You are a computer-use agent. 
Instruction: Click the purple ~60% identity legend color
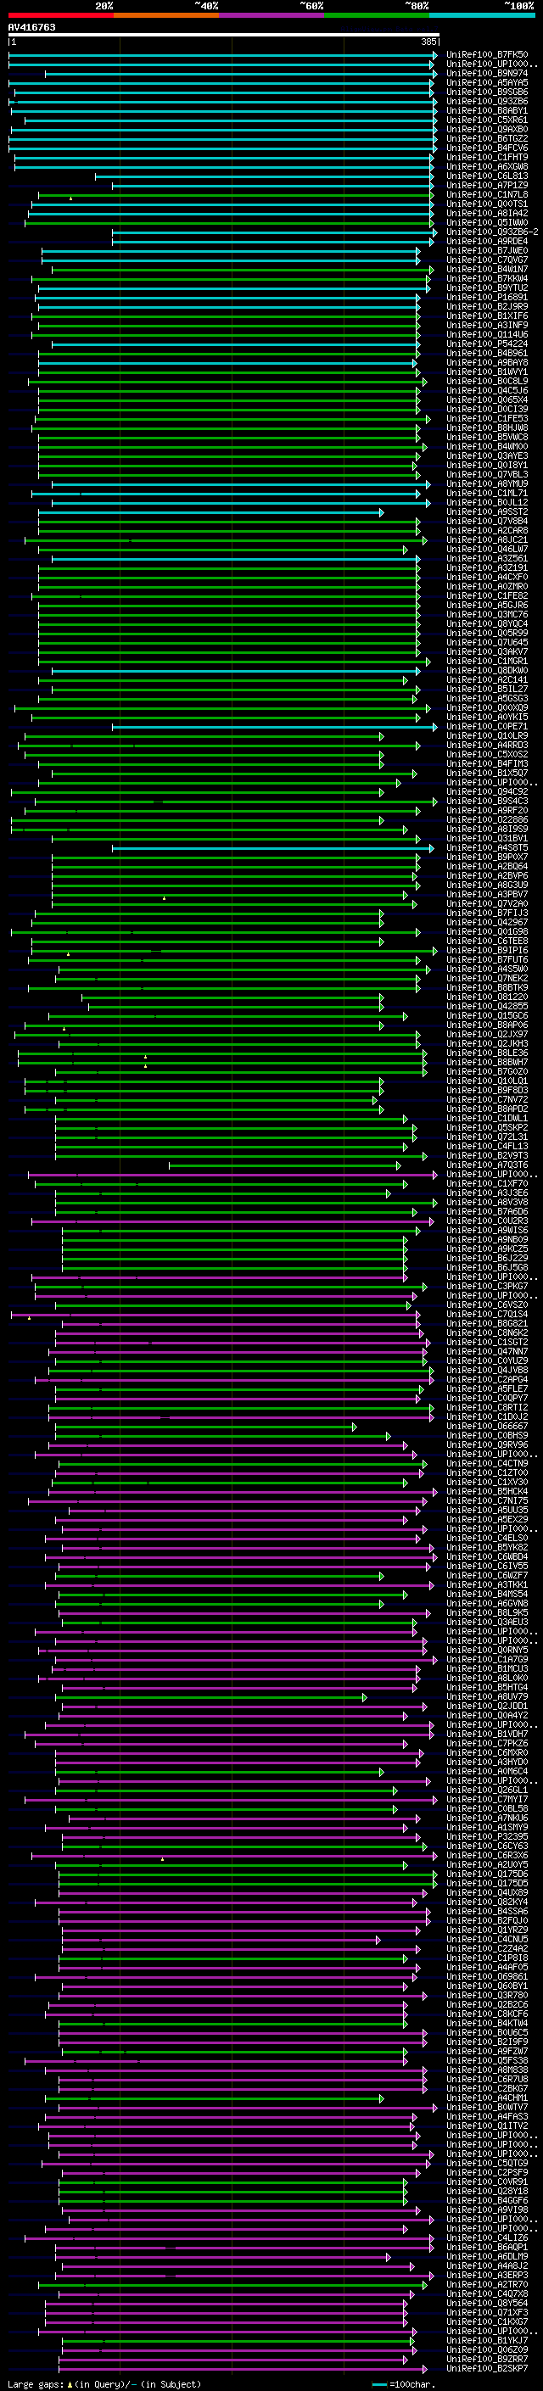tap(271, 15)
